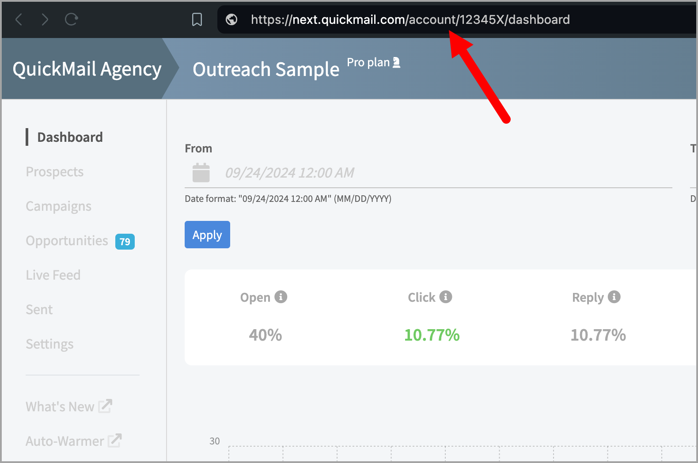The image size is (698, 463).
Task: Click the 40% open rate value
Action: pos(265,335)
